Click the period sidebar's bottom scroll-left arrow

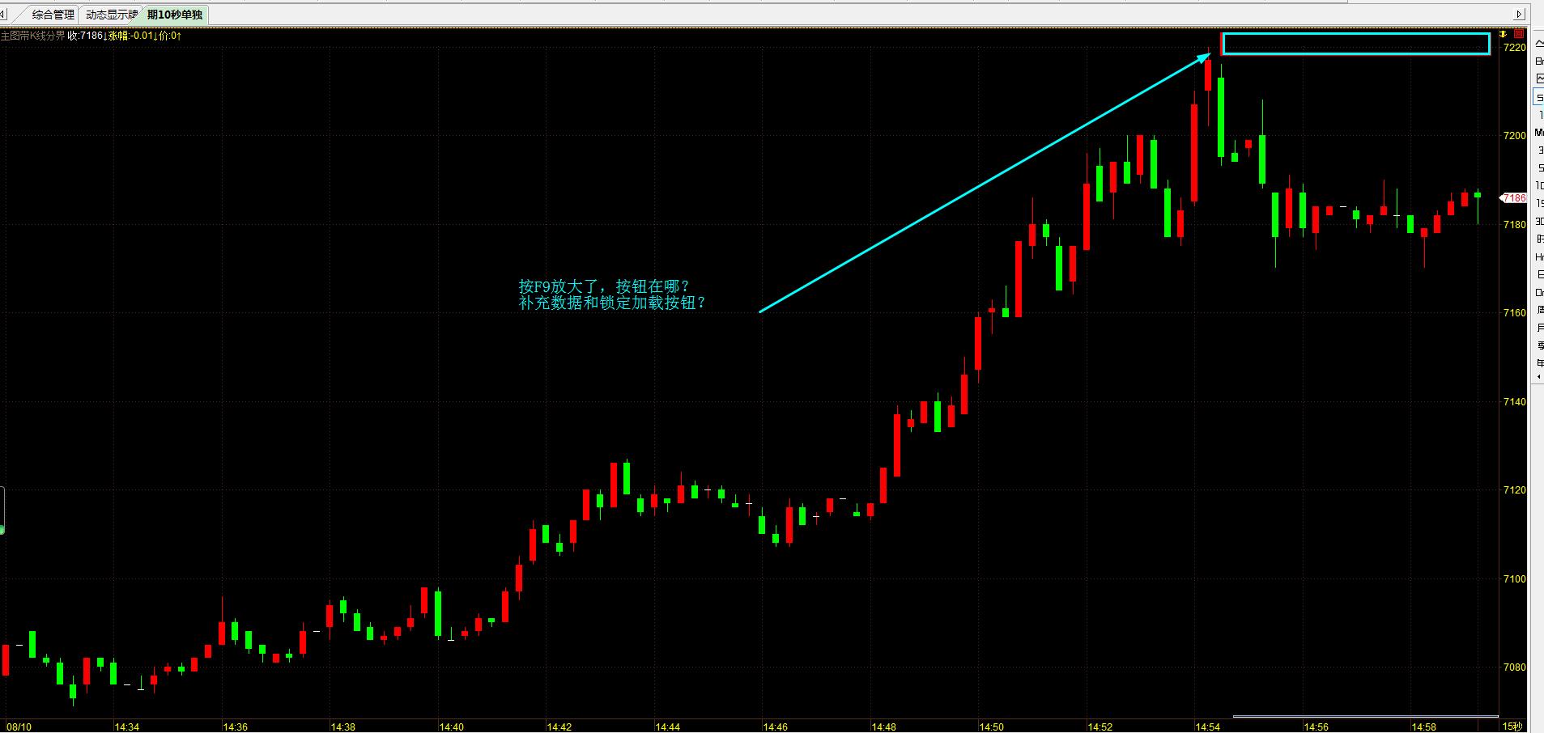click(x=1538, y=377)
